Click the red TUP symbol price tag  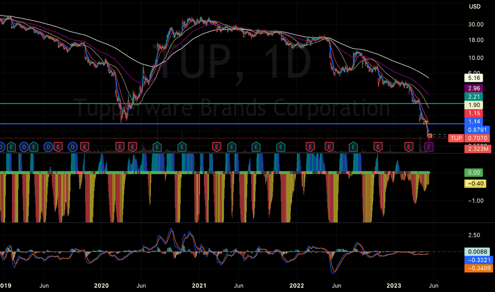(x=456, y=138)
